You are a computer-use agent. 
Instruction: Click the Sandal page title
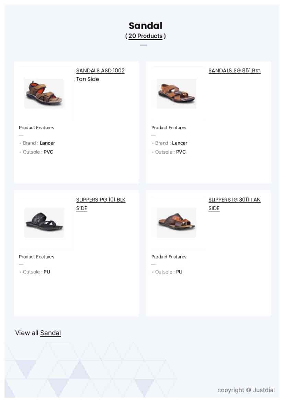(x=145, y=26)
